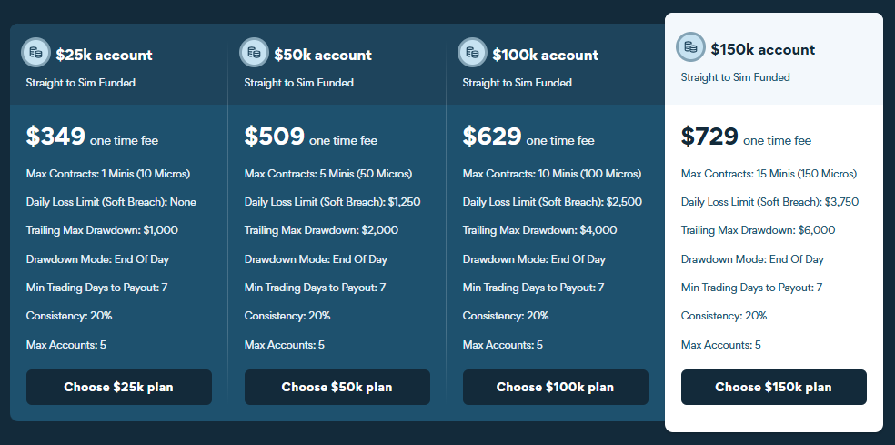The width and height of the screenshot is (895, 445).
Task: Click the $100k account coin icon
Action: (x=472, y=53)
